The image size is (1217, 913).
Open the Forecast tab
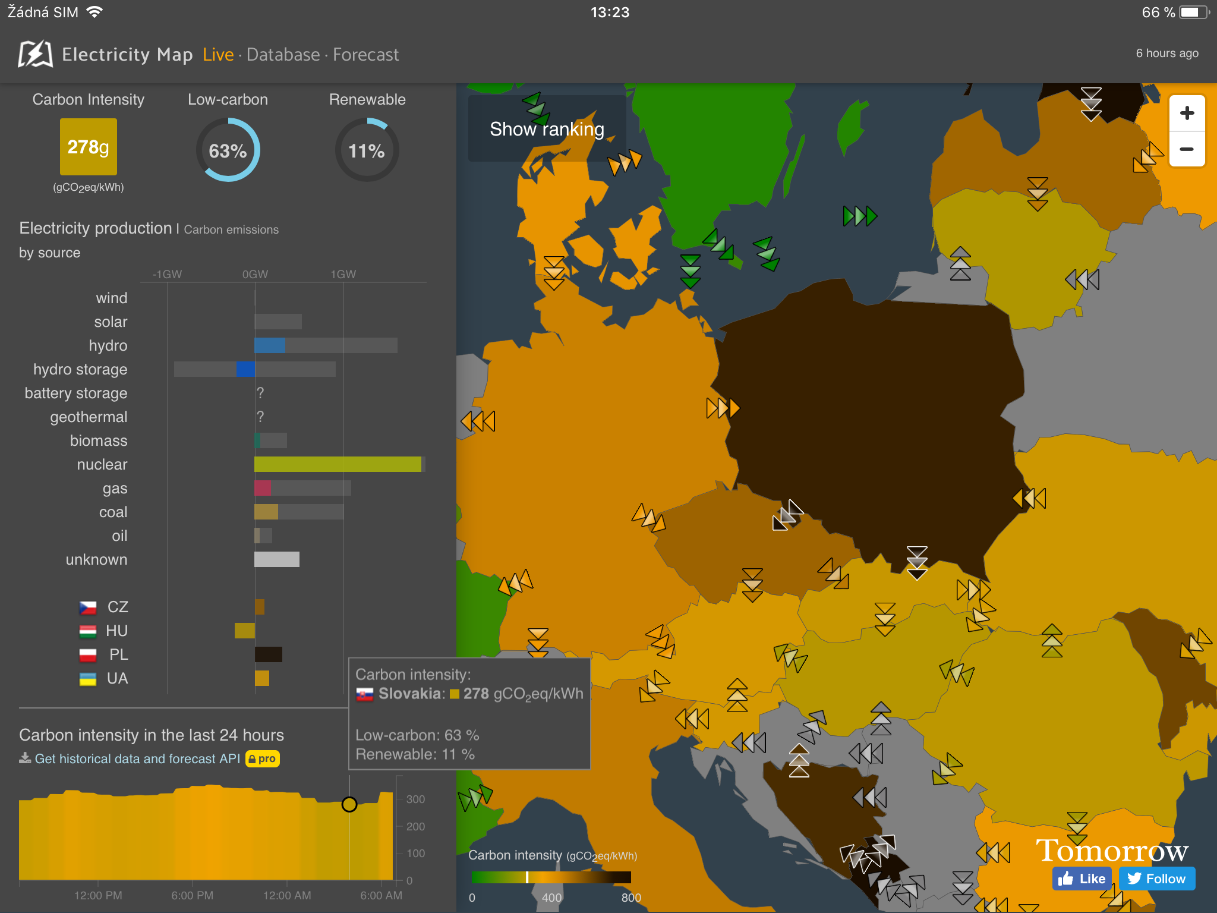click(x=365, y=55)
